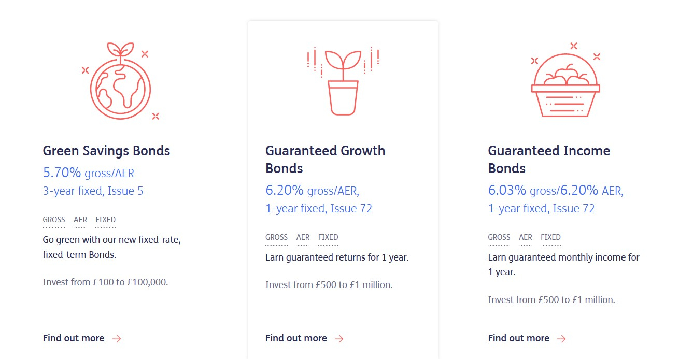Screen dimensions: 679x359
Task: Click the Guaranteed Growth Bonds heading
Action: pyautogui.click(x=325, y=160)
